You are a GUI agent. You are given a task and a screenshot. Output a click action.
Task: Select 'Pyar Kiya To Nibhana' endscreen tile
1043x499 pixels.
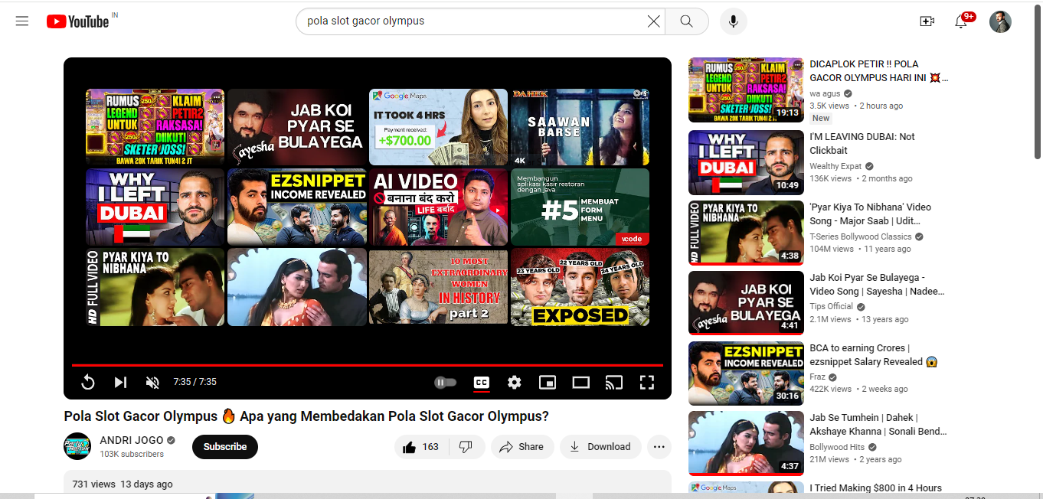pyautogui.click(x=155, y=287)
